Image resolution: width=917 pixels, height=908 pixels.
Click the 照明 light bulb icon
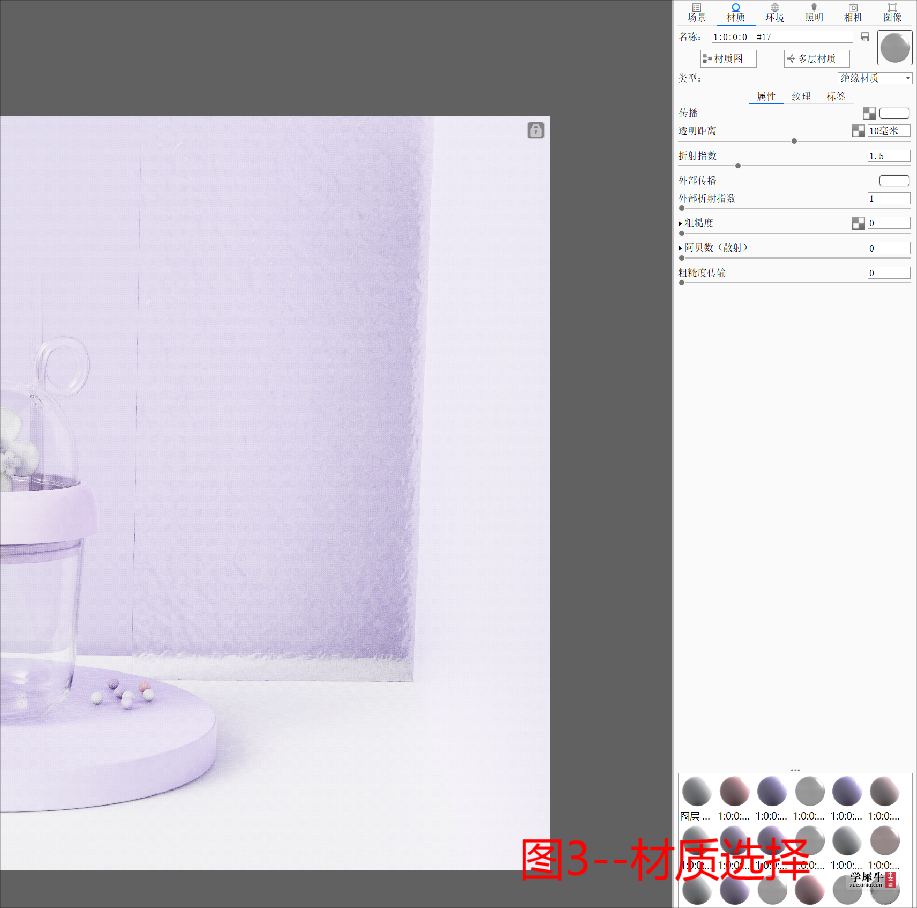814,8
